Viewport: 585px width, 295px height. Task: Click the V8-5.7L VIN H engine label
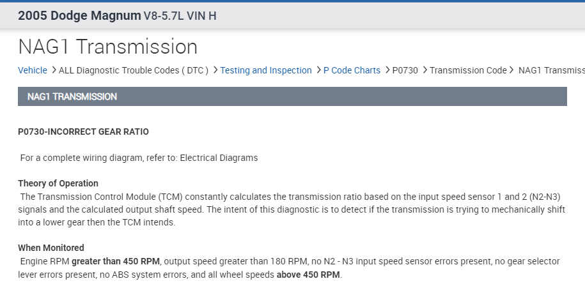pos(180,15)
